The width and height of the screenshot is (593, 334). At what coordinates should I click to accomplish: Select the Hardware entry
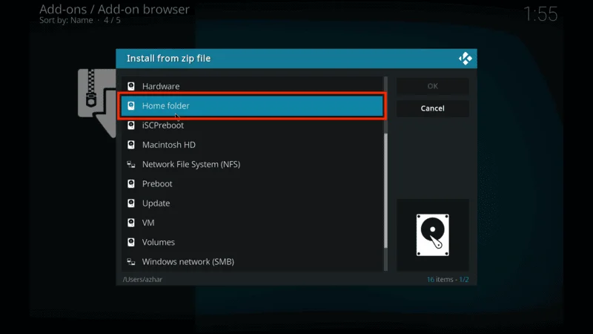[x=252, y=86]
